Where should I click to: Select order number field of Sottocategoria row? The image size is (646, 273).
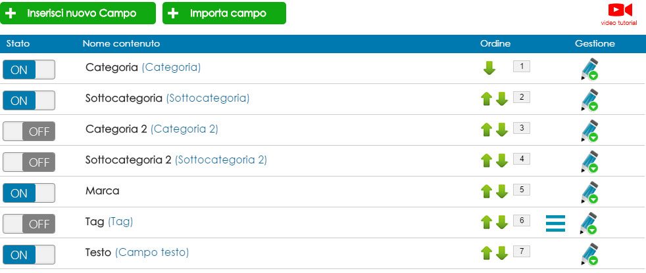tap(522, 97)
